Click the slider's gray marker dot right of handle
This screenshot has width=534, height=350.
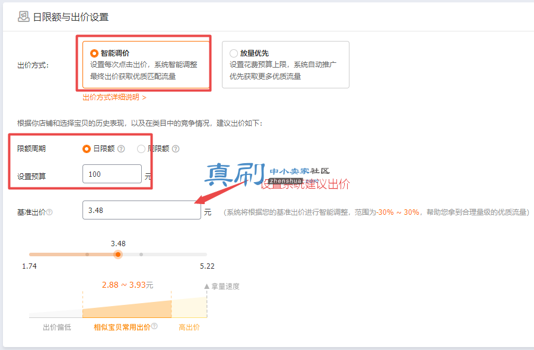[x=141, y=254]
